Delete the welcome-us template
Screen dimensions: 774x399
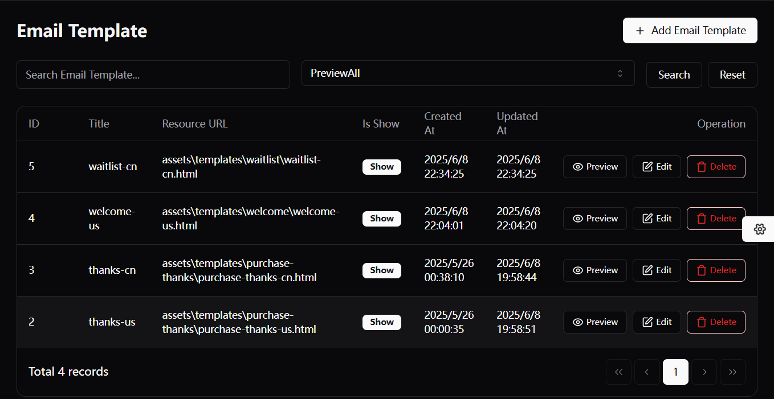tap(716, 219)
